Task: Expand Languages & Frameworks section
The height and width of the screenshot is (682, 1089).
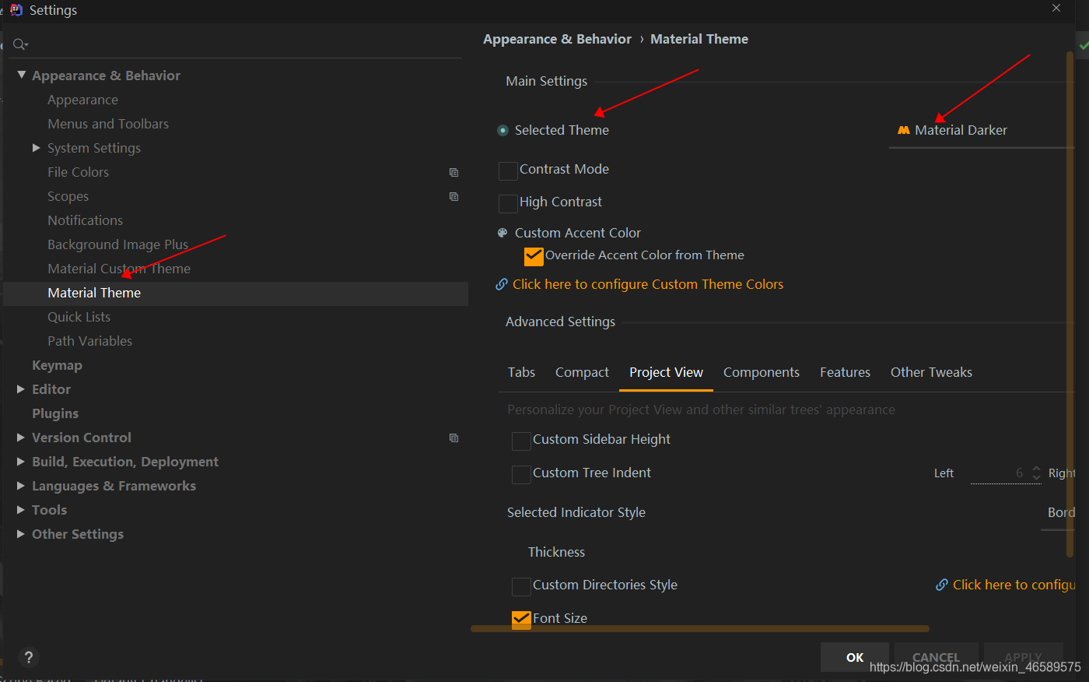Action: [x=21, y=486]
